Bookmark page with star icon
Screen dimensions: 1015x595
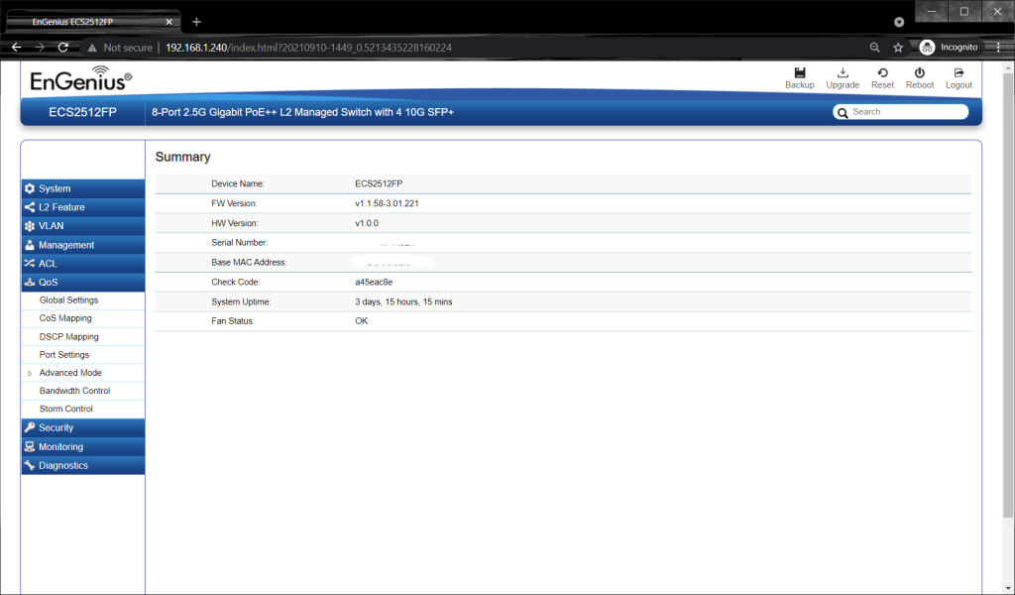(898, 48)
